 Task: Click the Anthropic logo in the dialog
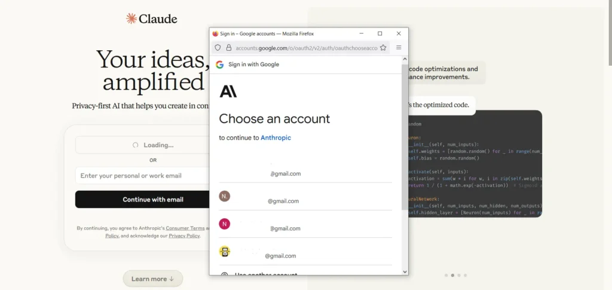[x=228, y=91]
